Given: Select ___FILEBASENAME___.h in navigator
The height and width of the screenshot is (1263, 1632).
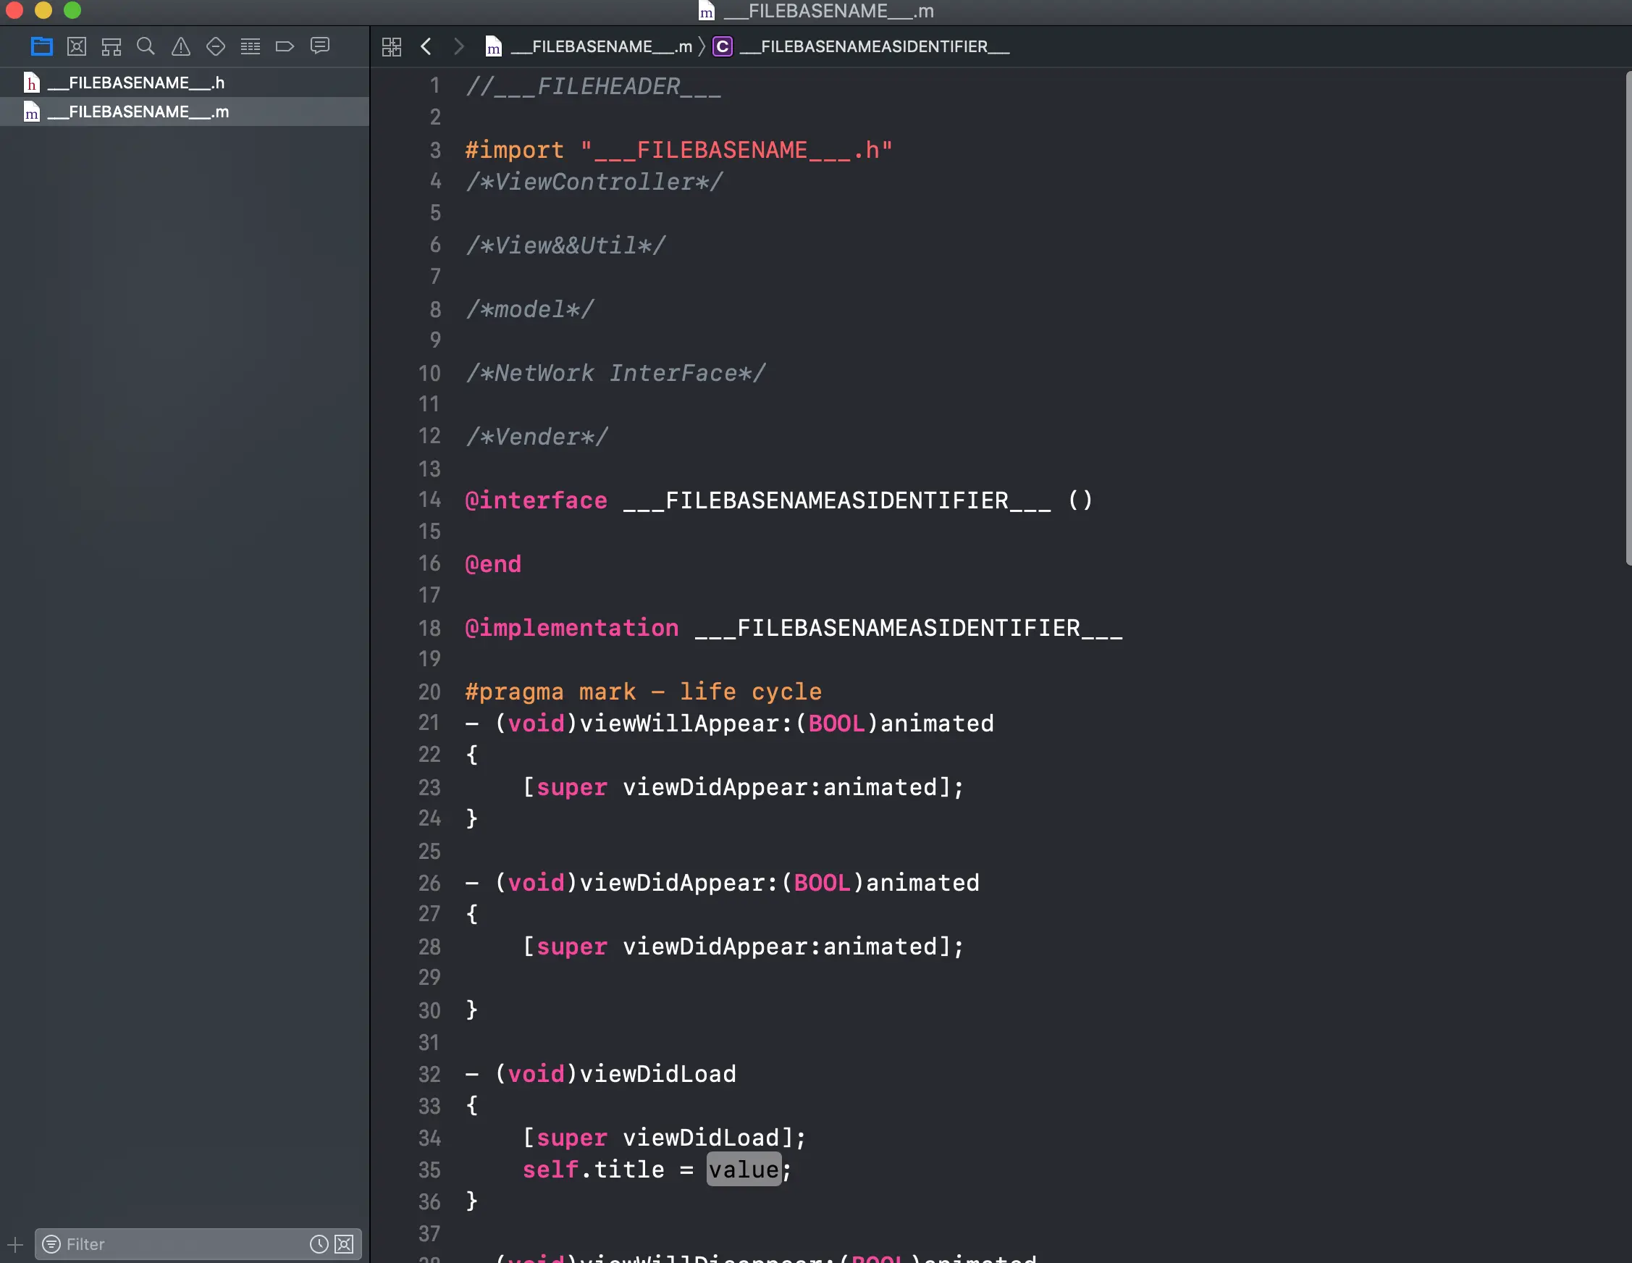Looking at the screenshot, I should pos(185,83).
